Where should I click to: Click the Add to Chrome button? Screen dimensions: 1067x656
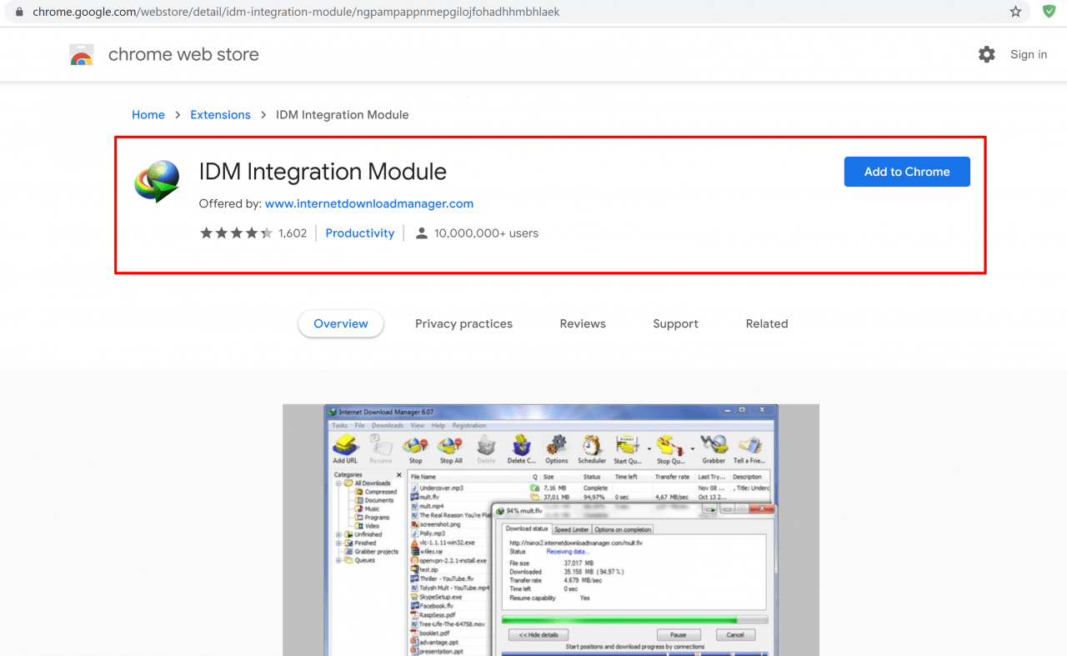[x=907, y=171]
